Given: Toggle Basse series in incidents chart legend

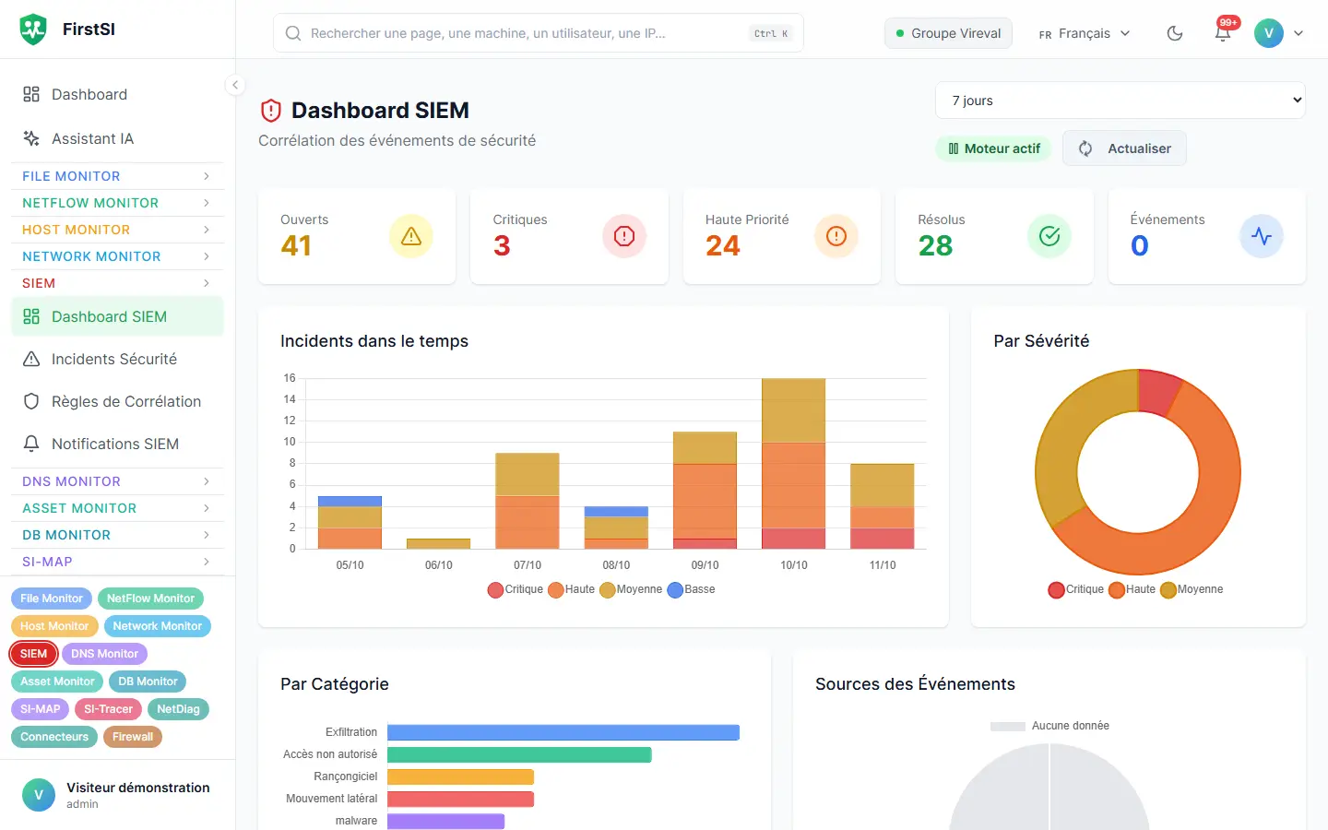Looking at the screenshot, I should 692,589.
